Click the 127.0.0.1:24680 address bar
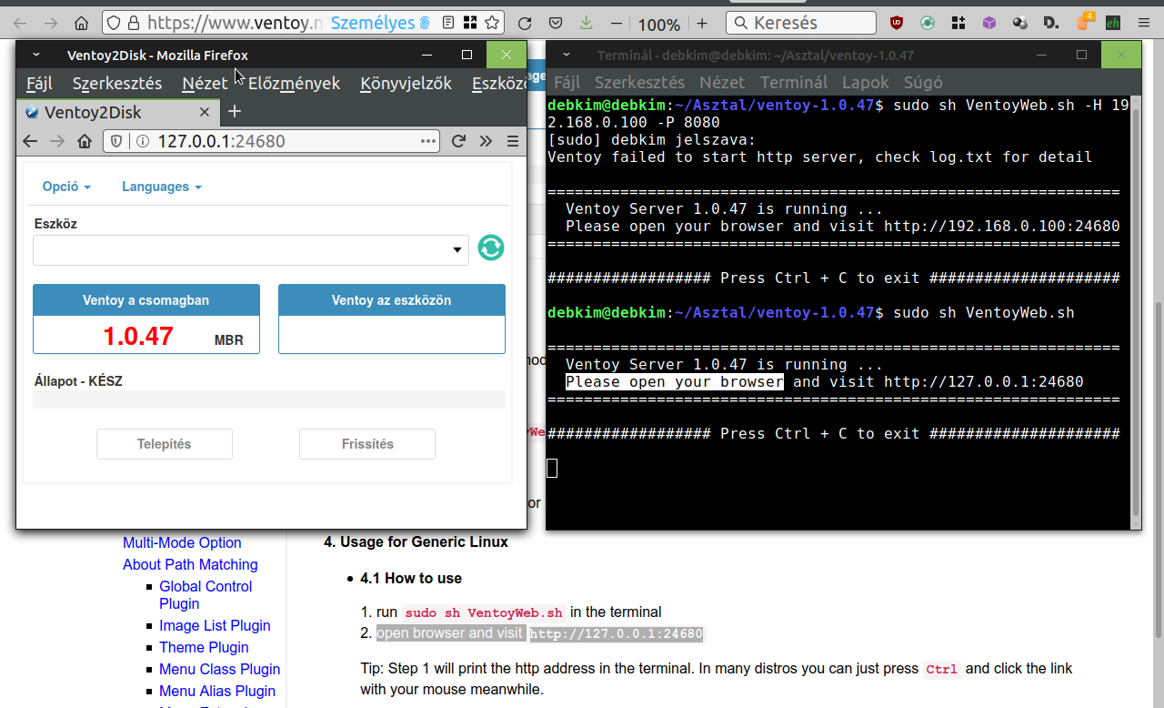This screenshot has height=708, width=1164. [x=273, y=141]
